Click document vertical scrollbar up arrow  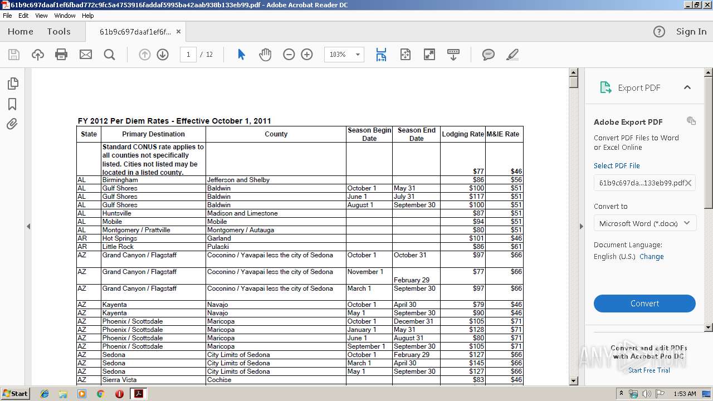coord(573,72)
